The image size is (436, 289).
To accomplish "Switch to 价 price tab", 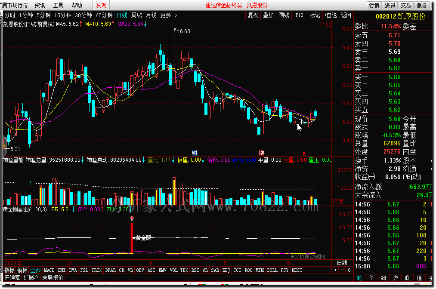I will click(371, 278).
